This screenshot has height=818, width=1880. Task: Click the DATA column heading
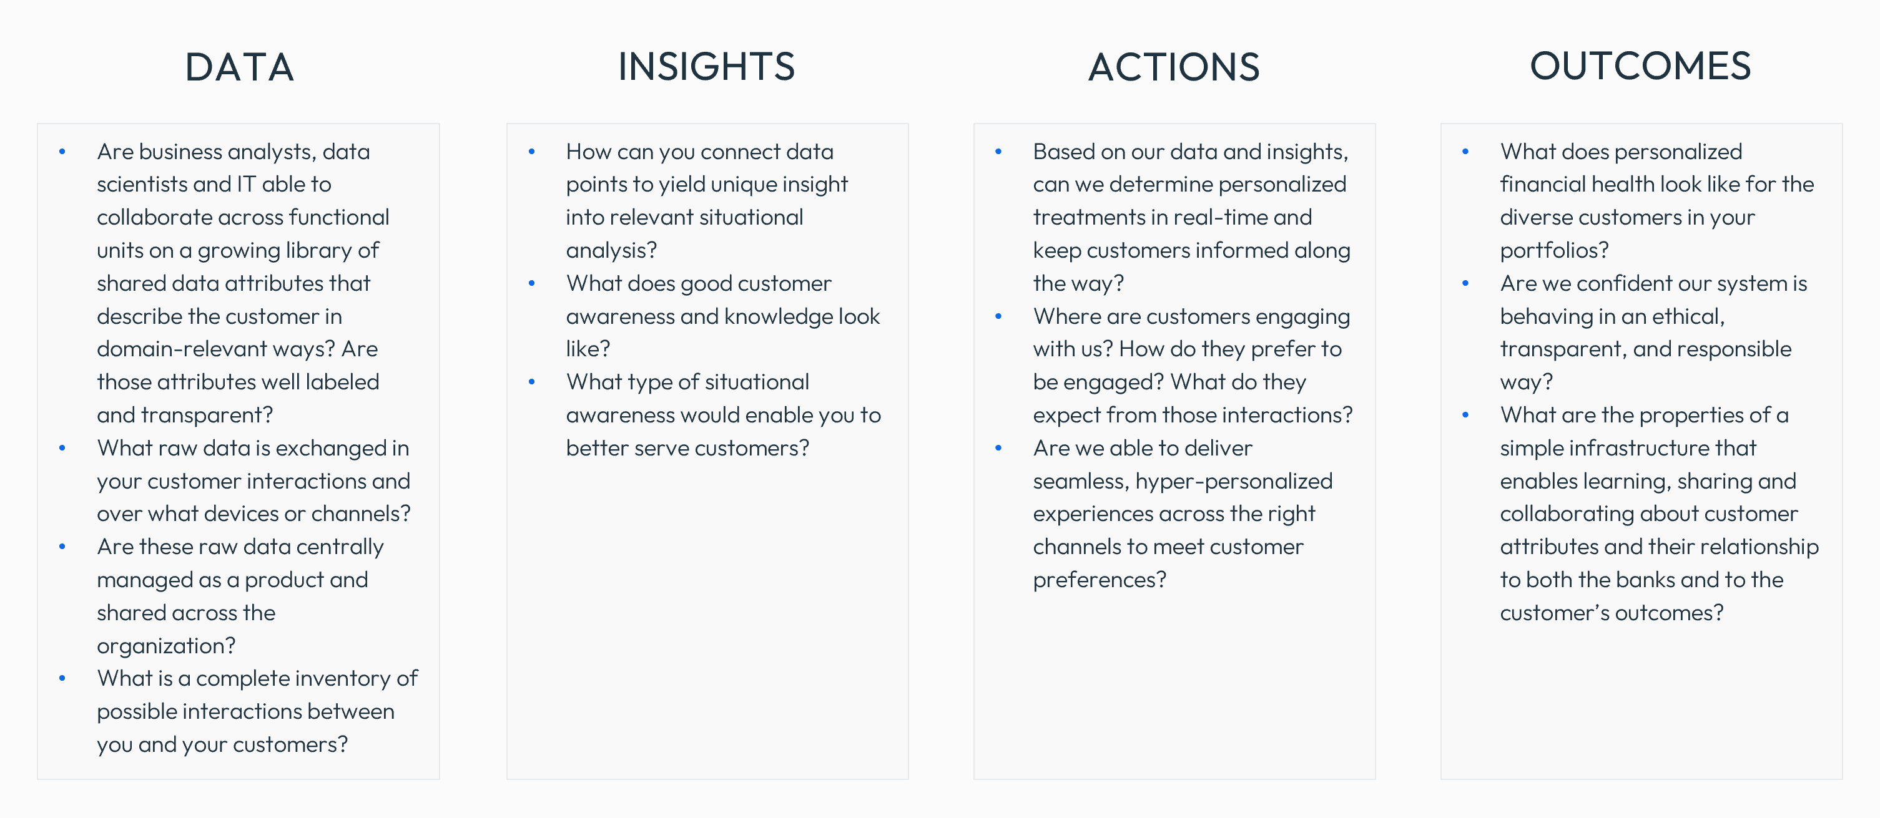point(239,67)
